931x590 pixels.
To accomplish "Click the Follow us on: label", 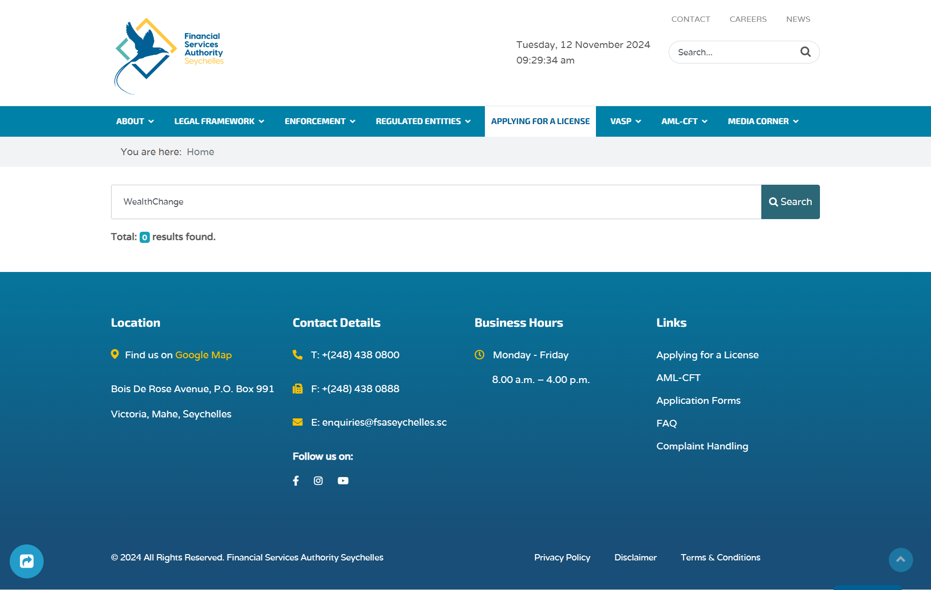I will [322, 456].
